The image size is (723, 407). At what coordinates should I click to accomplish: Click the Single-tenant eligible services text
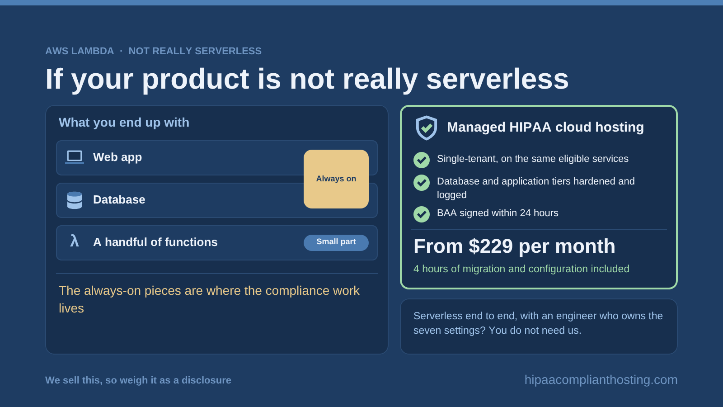click(533, 159)
